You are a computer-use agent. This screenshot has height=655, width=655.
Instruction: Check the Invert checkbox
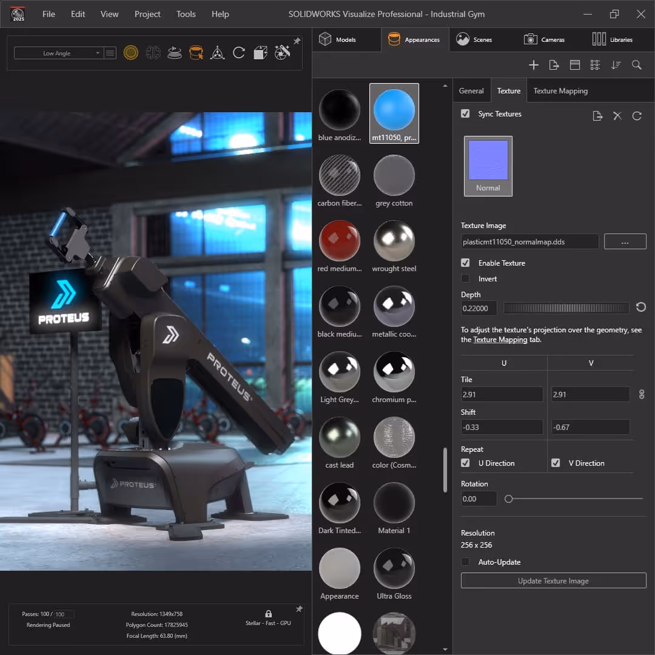pos(465,278)
